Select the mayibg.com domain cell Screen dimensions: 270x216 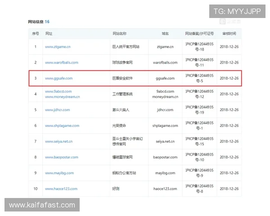pyautogui.click(x=165, y=173)
